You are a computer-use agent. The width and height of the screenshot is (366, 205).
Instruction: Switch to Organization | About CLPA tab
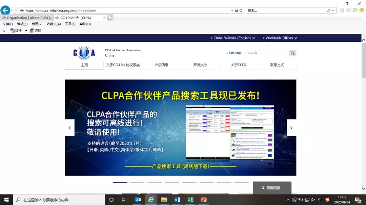click(27, 18)
